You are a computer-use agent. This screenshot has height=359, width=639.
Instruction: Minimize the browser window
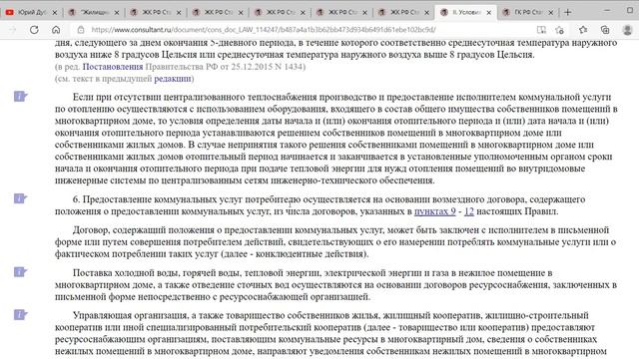coord(607,10)
